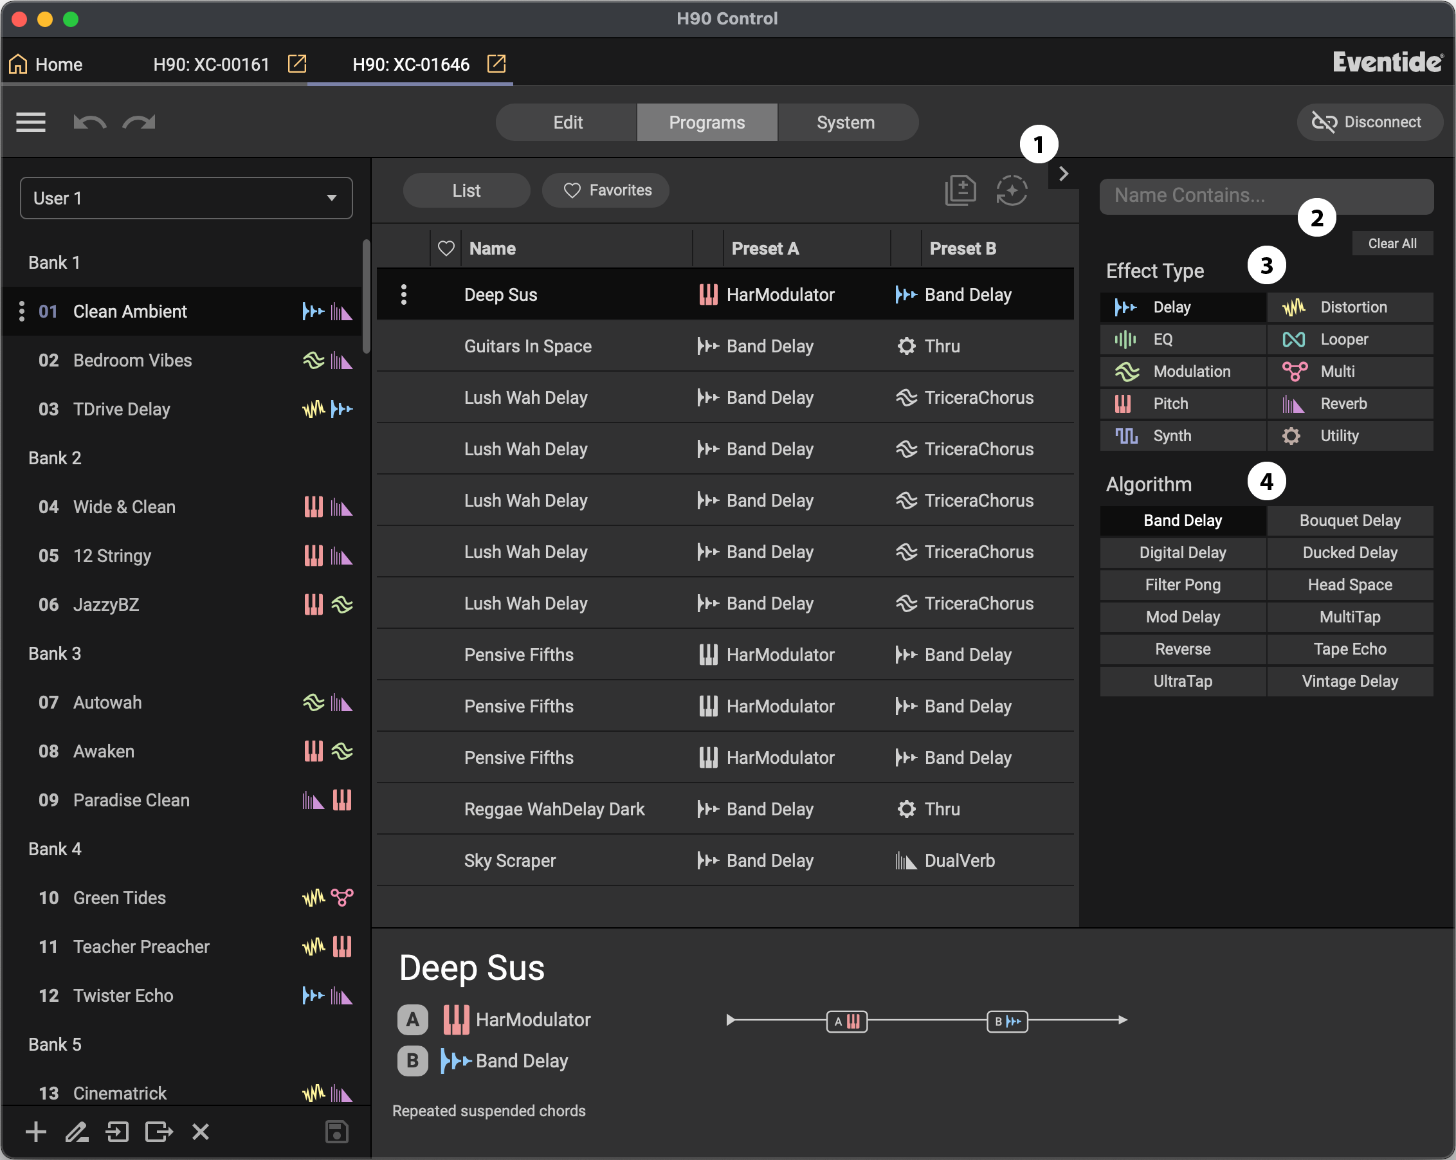Click the export list icon
Image resolution: width=1456 pixels, height=1160 pixels.
[x=159, y=1132]
